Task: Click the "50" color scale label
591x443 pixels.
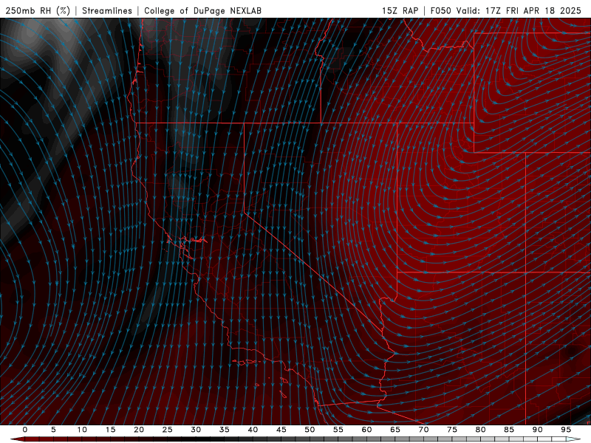Action: coord(310,430)
